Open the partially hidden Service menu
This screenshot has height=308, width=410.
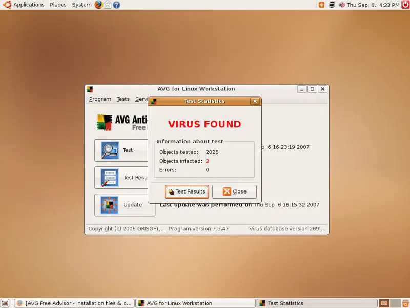[141, 99]
